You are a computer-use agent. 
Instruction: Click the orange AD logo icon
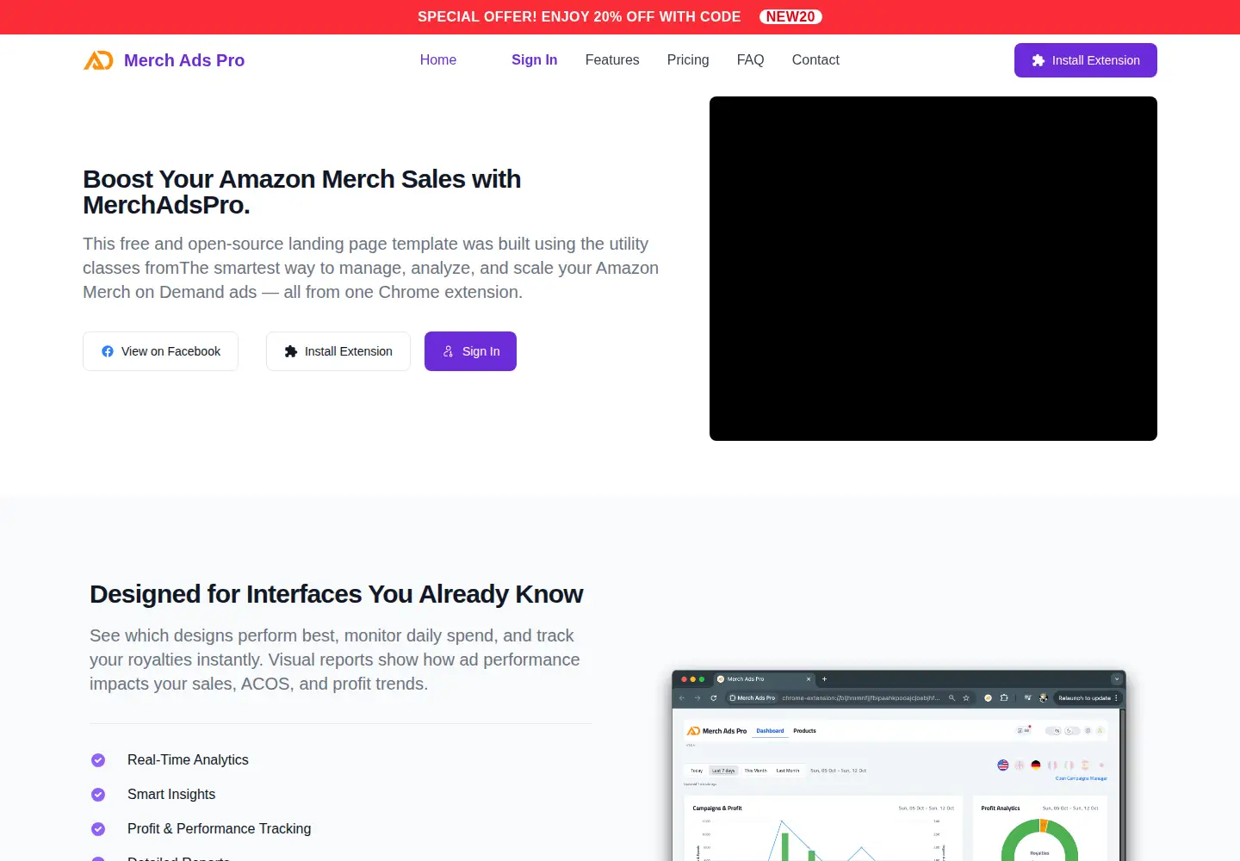pos(98,60)
